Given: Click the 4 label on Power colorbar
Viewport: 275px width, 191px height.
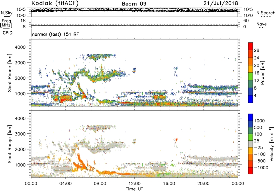Looking at the screenshot, I should tap(255, 96).
